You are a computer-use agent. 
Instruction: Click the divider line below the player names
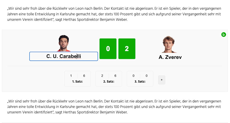click(114, 66)
